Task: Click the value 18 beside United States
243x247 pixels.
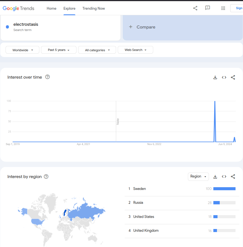Action: [210, 217]
